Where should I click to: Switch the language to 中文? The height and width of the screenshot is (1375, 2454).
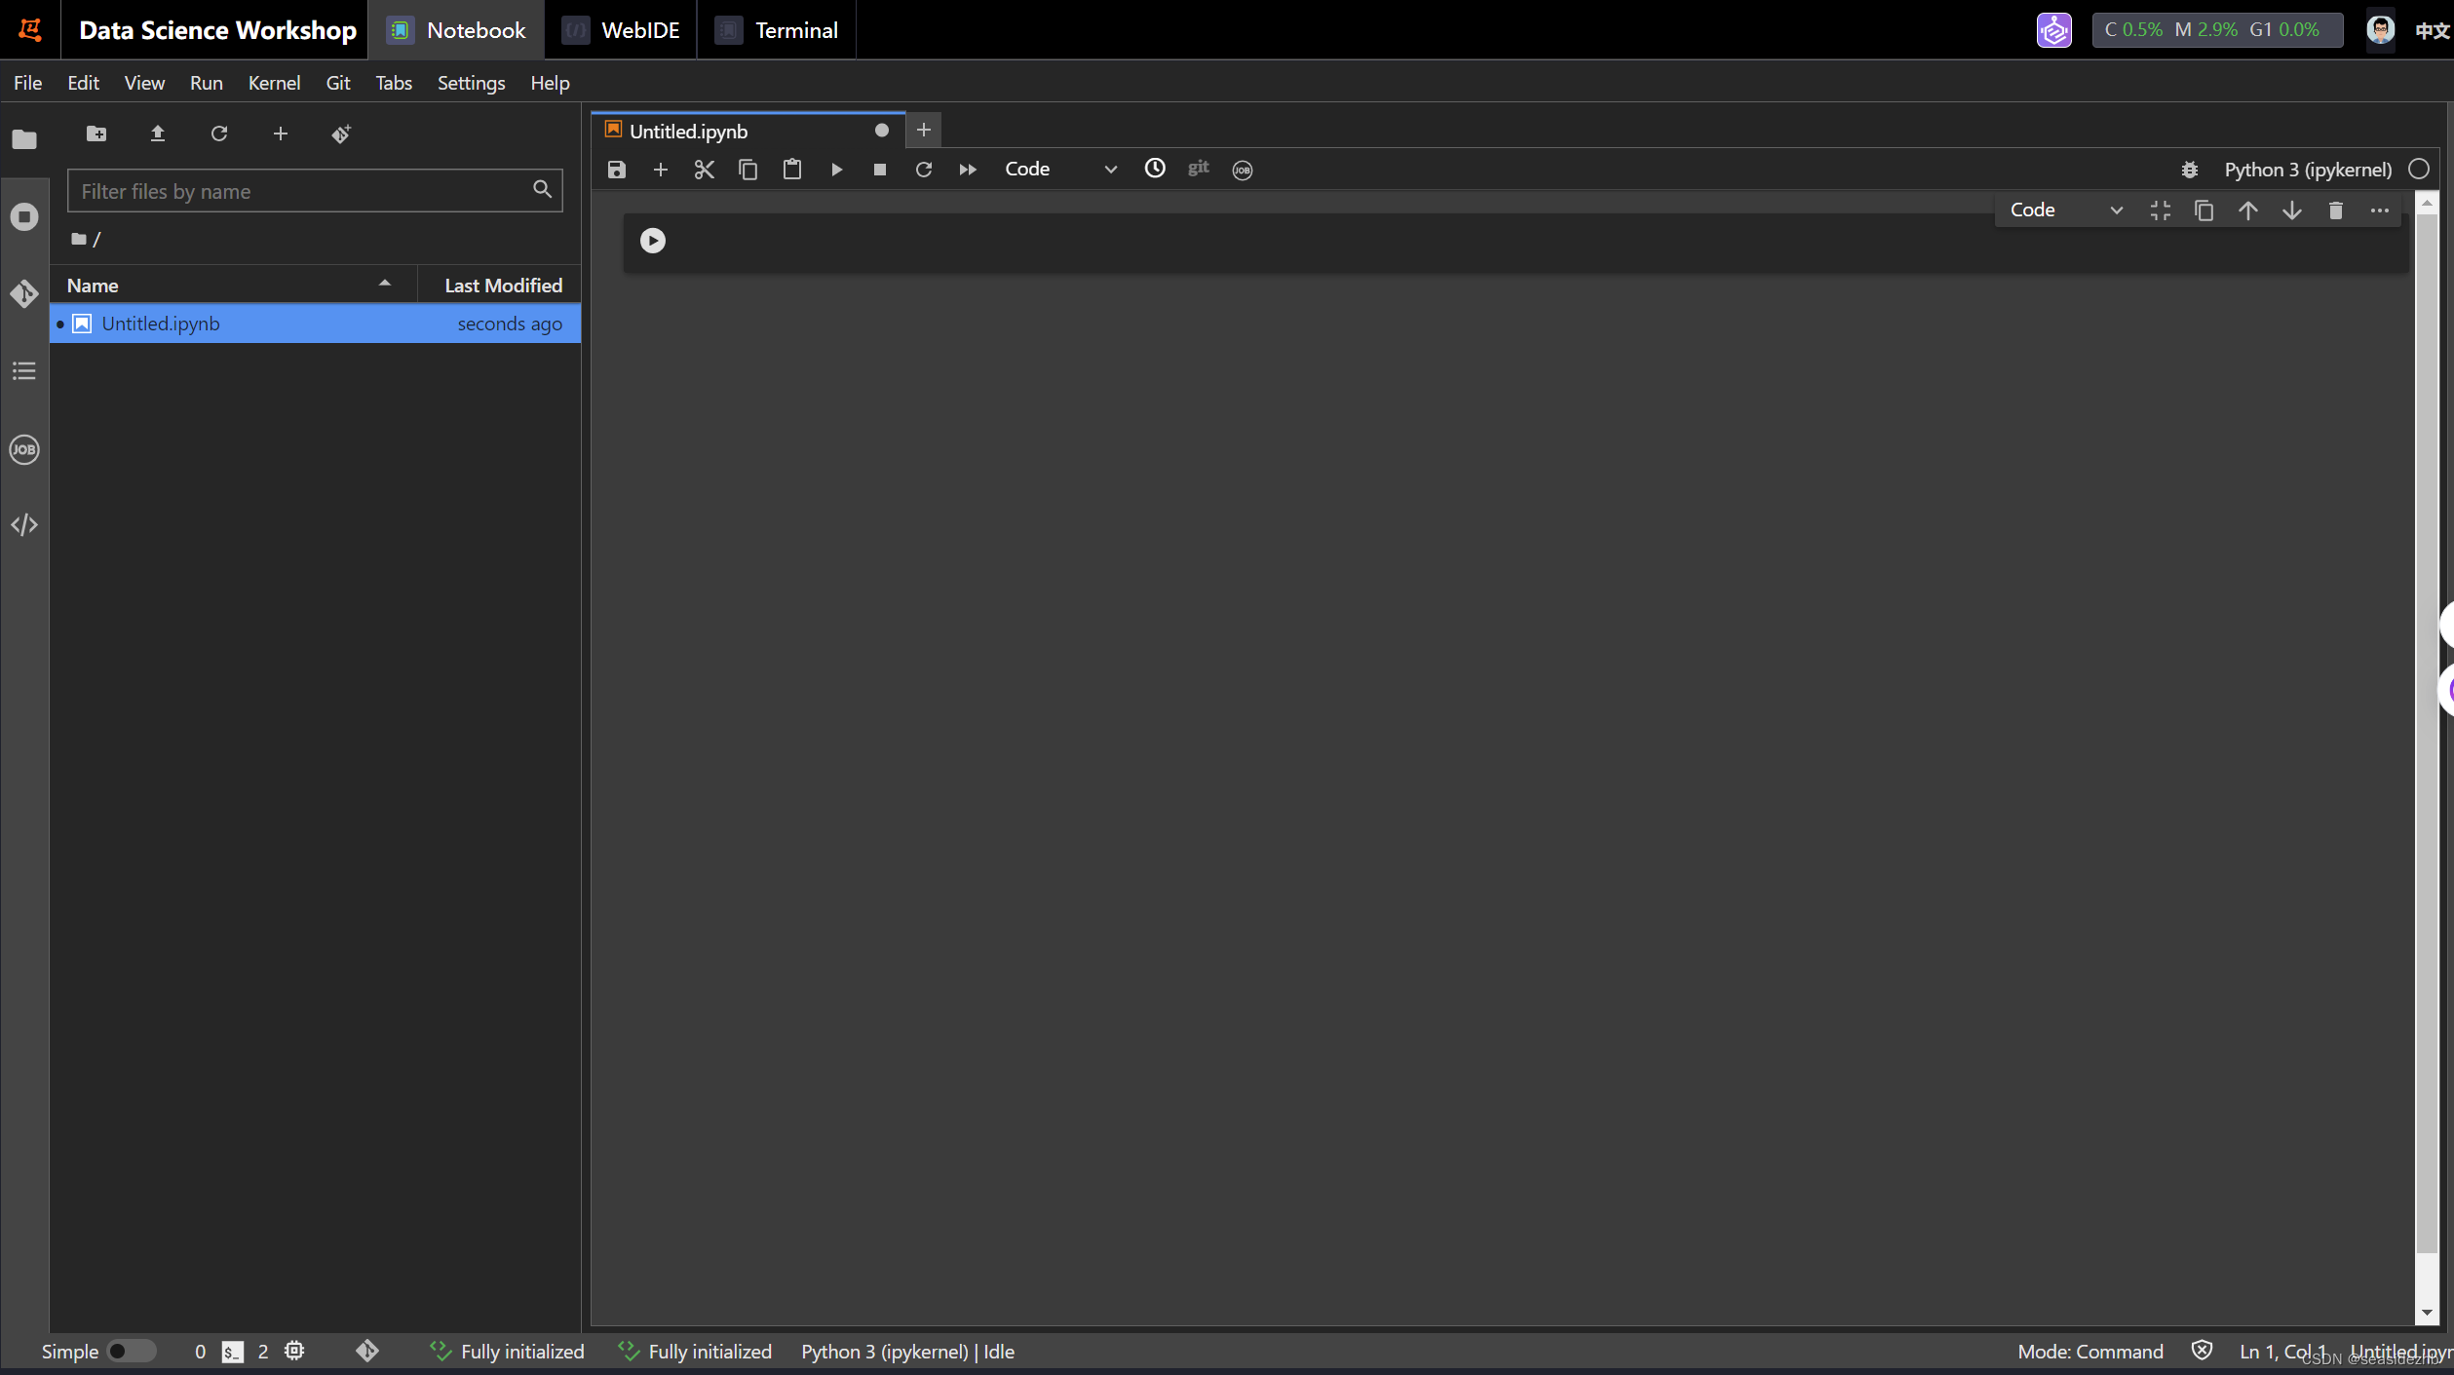pyautogui.click(x=2431, y=30)
